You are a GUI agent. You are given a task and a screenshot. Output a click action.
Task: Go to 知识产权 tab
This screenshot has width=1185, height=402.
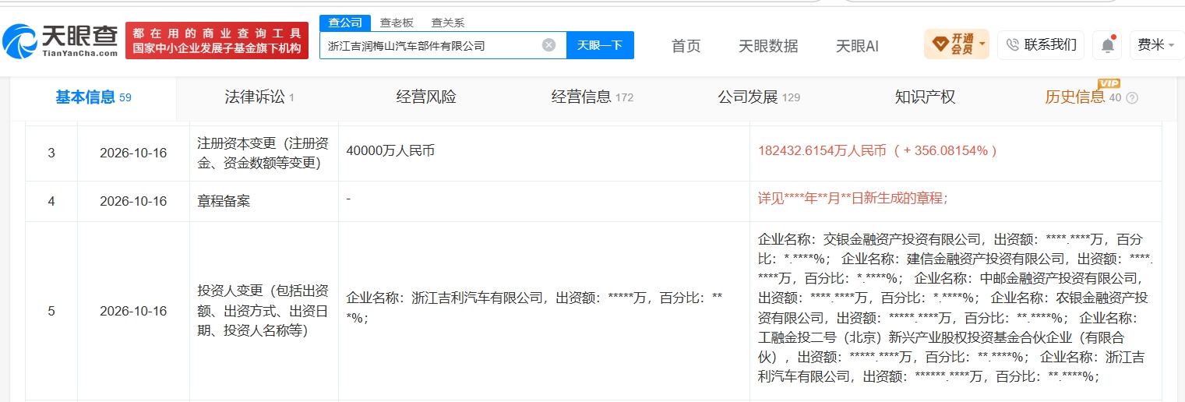coord(925,97)
